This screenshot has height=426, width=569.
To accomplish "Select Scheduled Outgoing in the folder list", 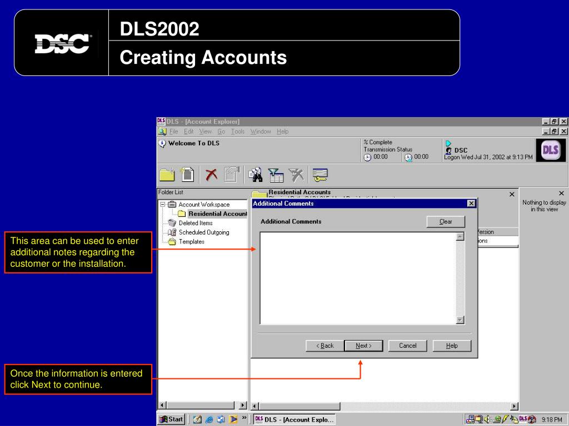I will [x=203, y=232].
